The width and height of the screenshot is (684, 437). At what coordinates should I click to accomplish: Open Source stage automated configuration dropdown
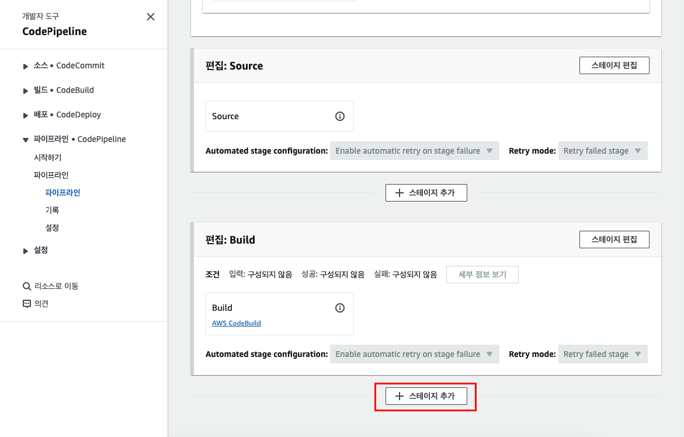pos(414,151)
